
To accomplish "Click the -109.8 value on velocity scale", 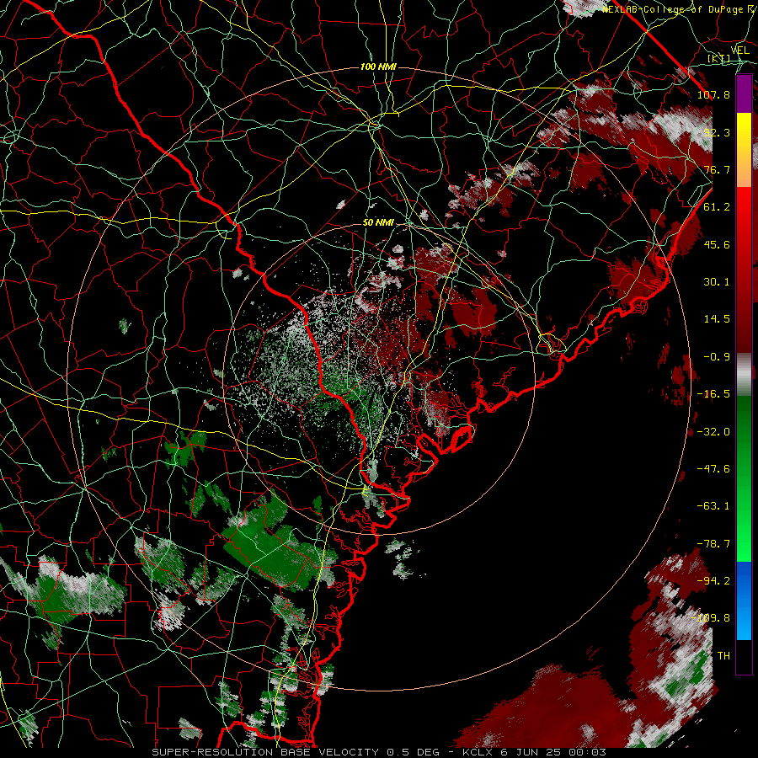I will click(711, 618).
